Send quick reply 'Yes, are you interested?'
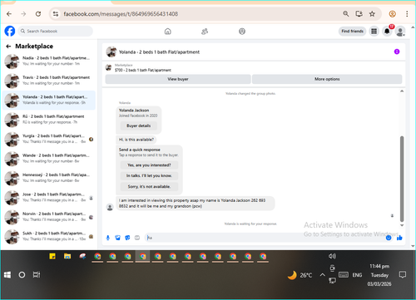The width and height of the screenshot is (416, 300). pyautogui.click(x=149, y=165)
